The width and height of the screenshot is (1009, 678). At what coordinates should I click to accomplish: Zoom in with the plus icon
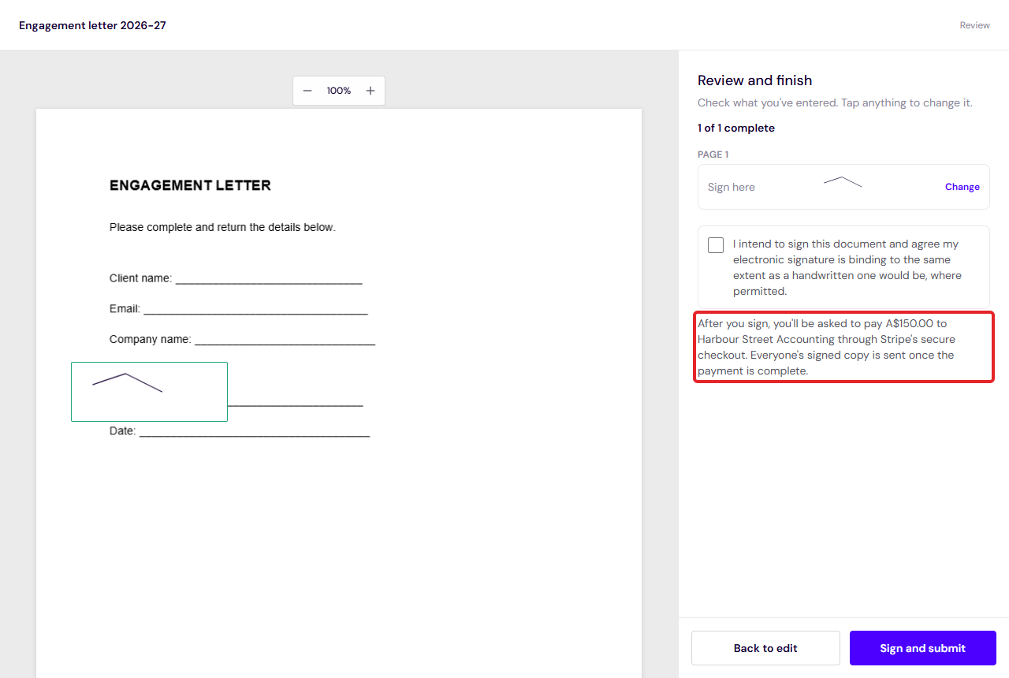coord(370,91)
